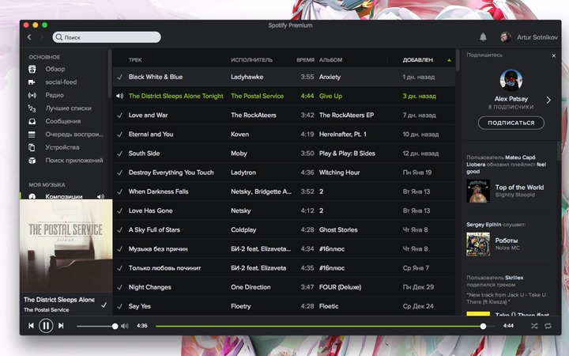Open the Сообщения inbox icon
This screenshot has height=356, width=569.
[32, 121]
